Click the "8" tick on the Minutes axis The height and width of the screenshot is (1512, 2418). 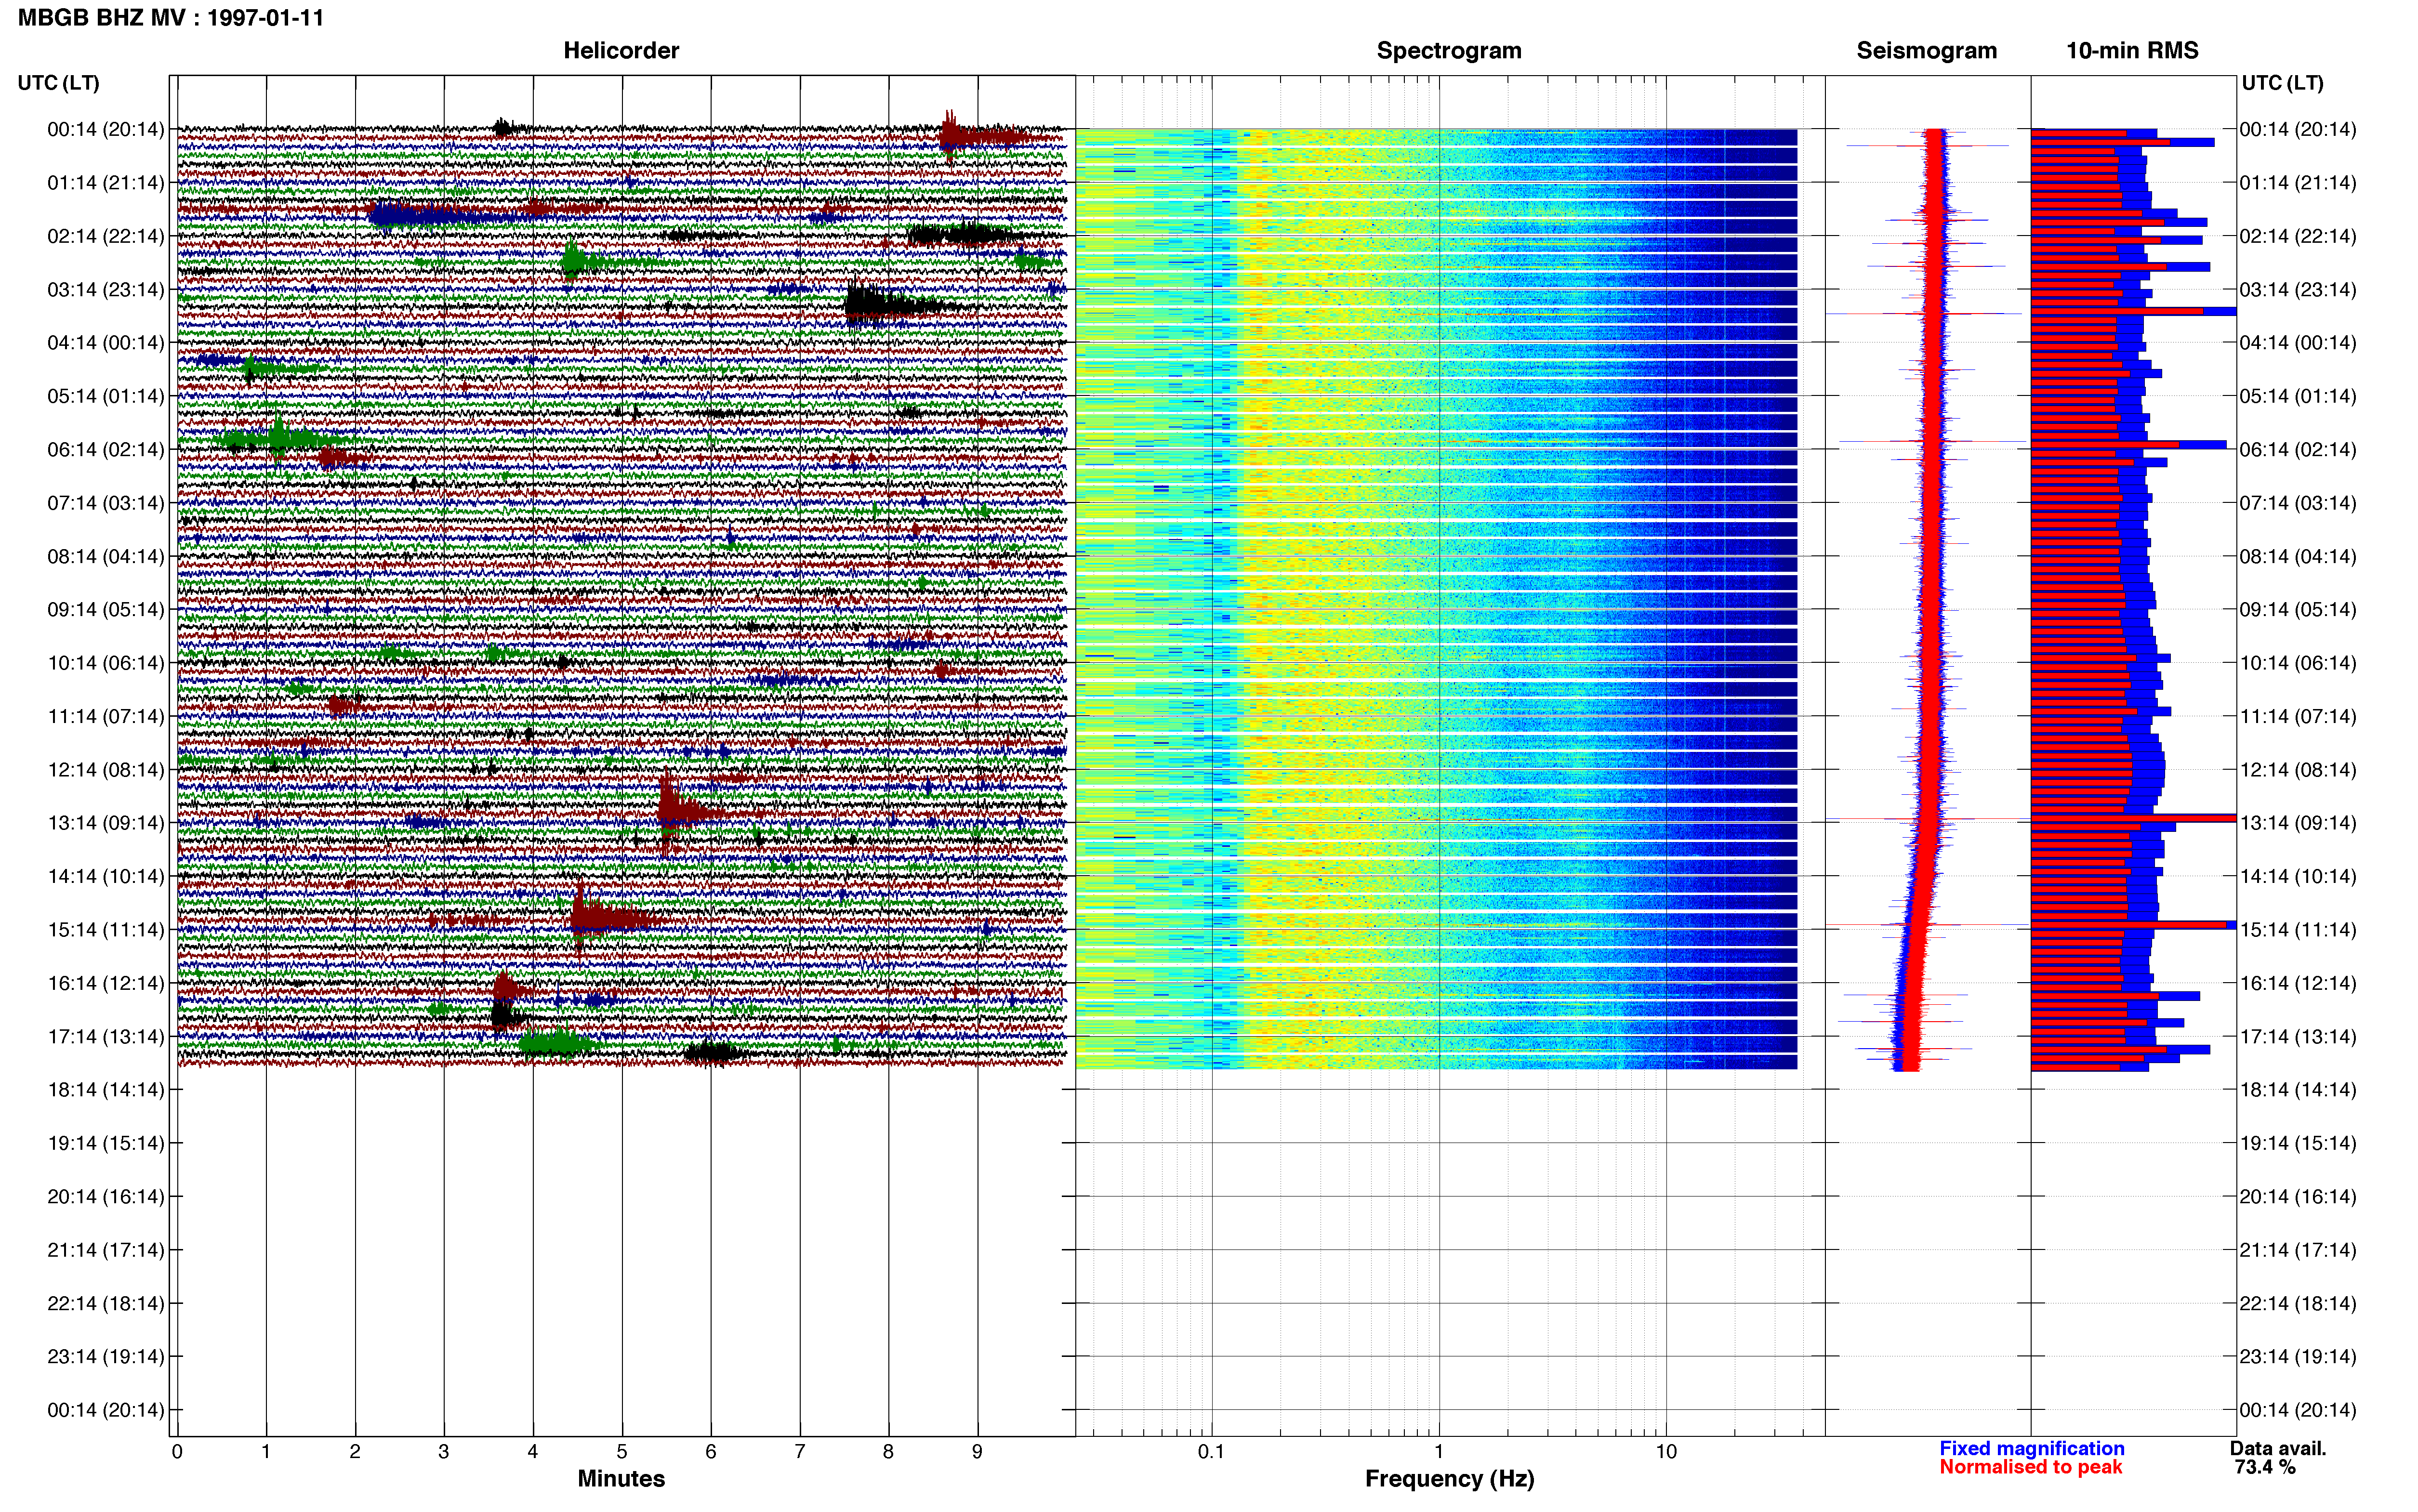pos(888,1452)
